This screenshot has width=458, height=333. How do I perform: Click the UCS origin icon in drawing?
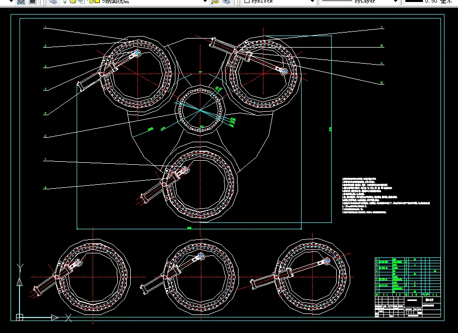click(20, 317)
